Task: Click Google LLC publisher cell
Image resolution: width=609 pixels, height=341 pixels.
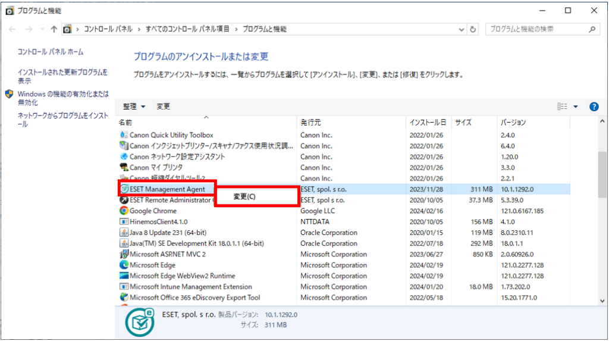Action: [318, 211]
